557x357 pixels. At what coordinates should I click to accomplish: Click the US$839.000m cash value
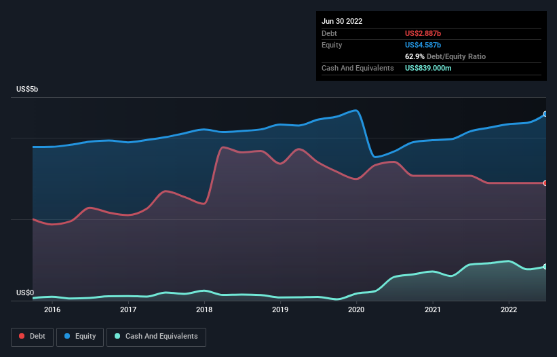428,68
